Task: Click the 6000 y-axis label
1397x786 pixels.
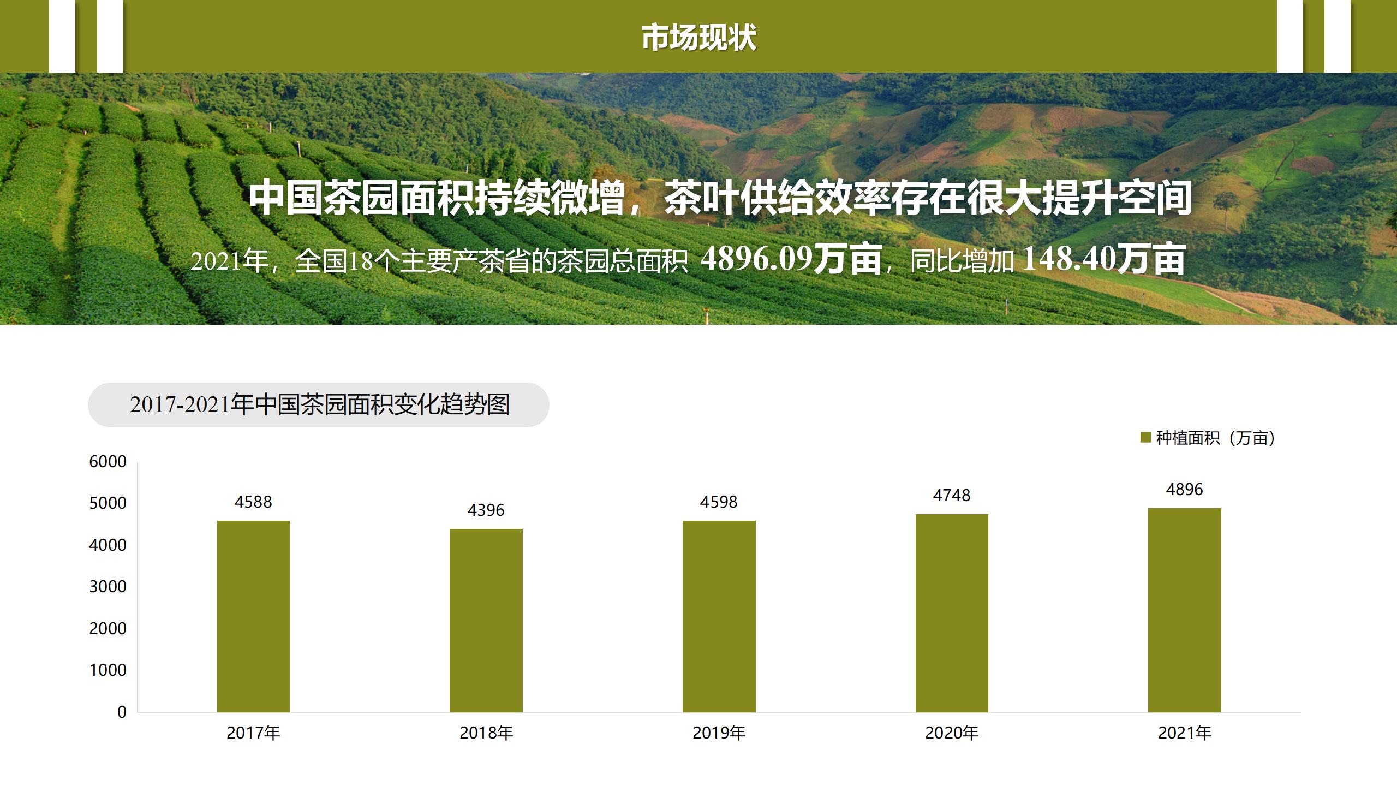Action: tap(108, 462)
